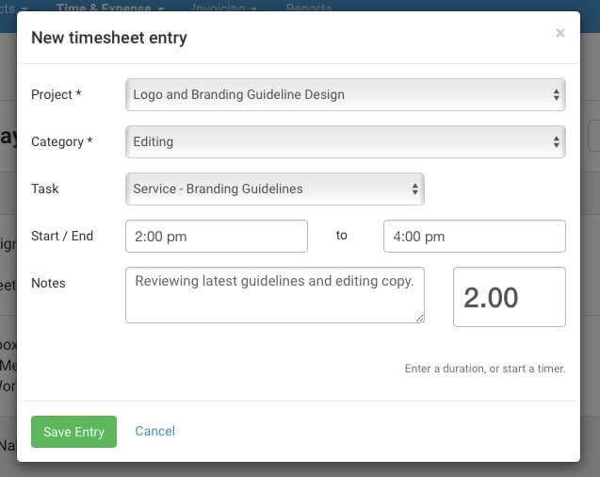Click the Cancel link
Screen dimensions: 600x477
(x=154, y=431)
